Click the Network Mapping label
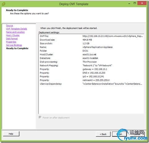The height and width of the screenshot is (143, 149). 49,66
